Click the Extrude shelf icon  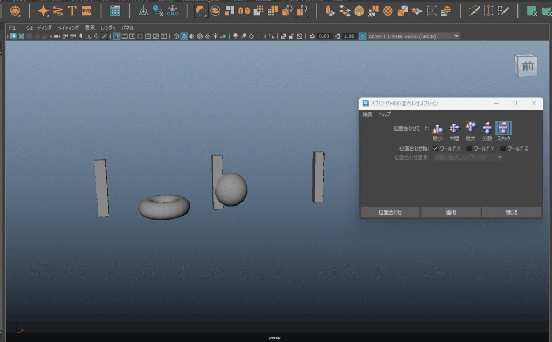[x=329, y=11]
